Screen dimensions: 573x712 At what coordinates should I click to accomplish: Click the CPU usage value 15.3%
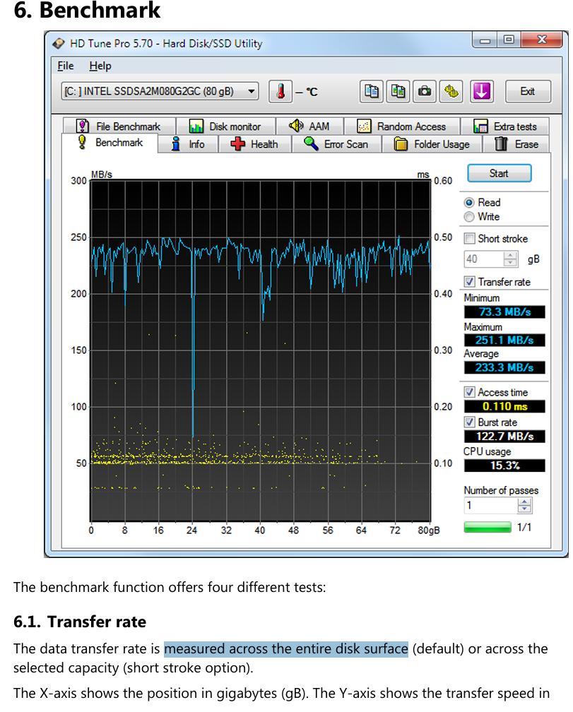(x=504, y=465)
